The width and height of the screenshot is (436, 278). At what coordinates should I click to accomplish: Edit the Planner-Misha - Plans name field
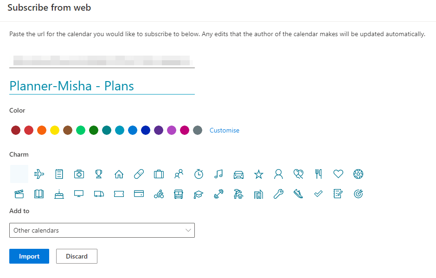(x=102, y=86)
